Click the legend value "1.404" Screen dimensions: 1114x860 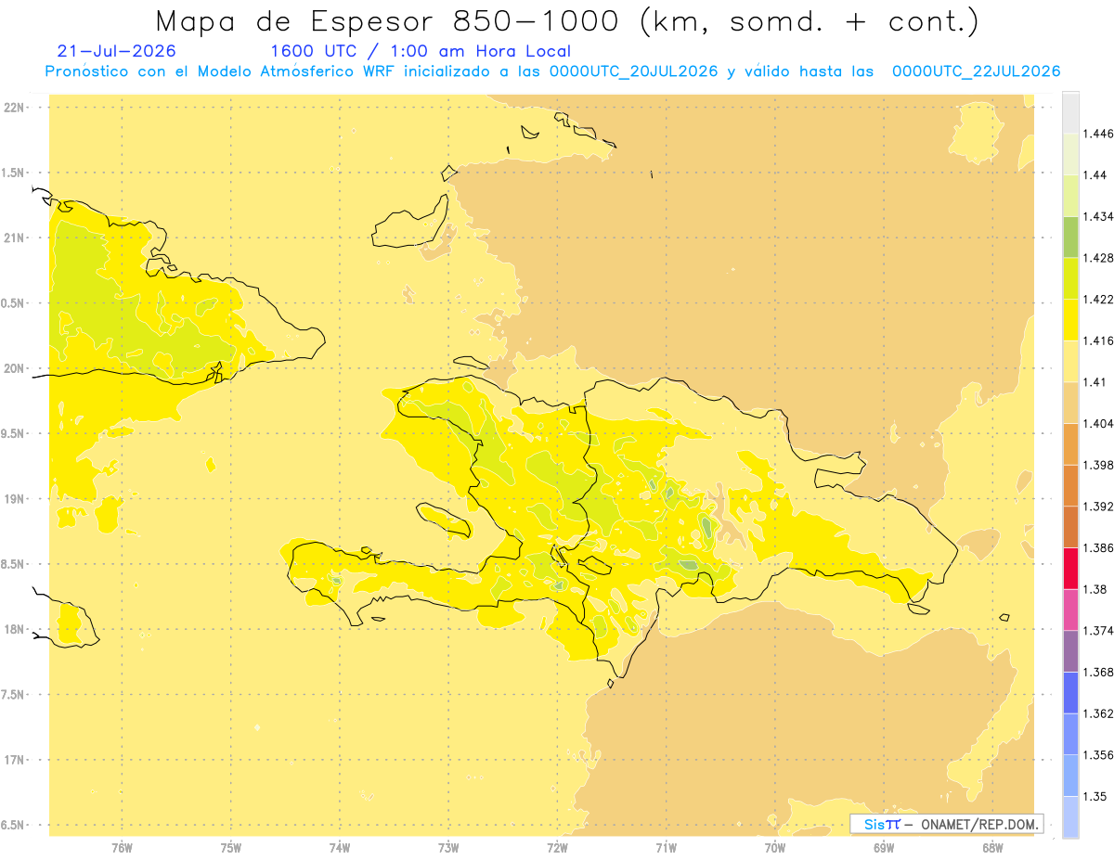[x=1098, y=423]
